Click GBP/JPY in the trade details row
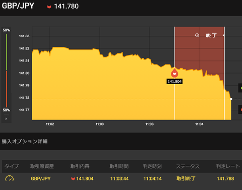This screenshot has width=242, height=190. click(x=41, y=178)
